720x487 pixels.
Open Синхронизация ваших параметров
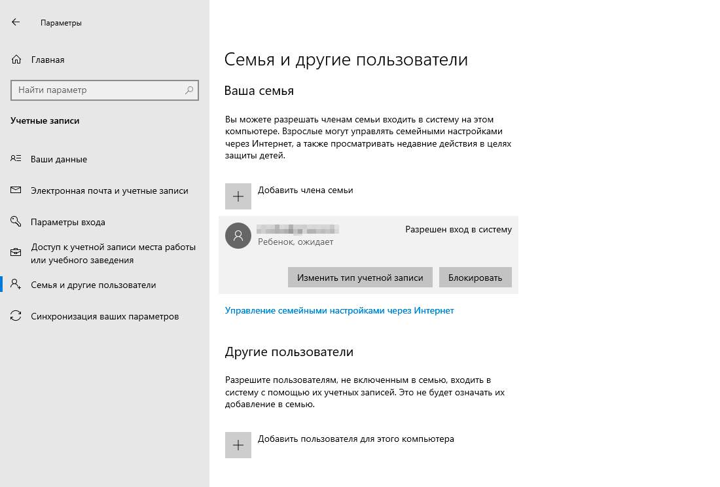pyautogui.click(x=105, y=316)
